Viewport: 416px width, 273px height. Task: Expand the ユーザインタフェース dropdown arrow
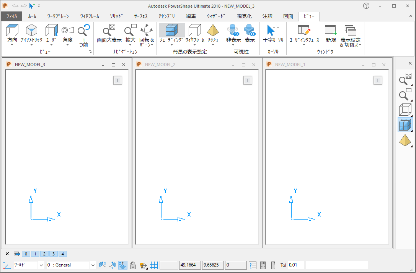pyautogui.click(x=304, y=45)
